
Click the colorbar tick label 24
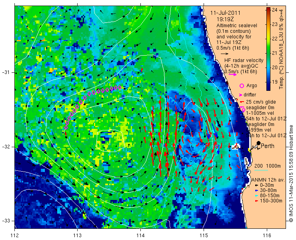coord(275,10)
